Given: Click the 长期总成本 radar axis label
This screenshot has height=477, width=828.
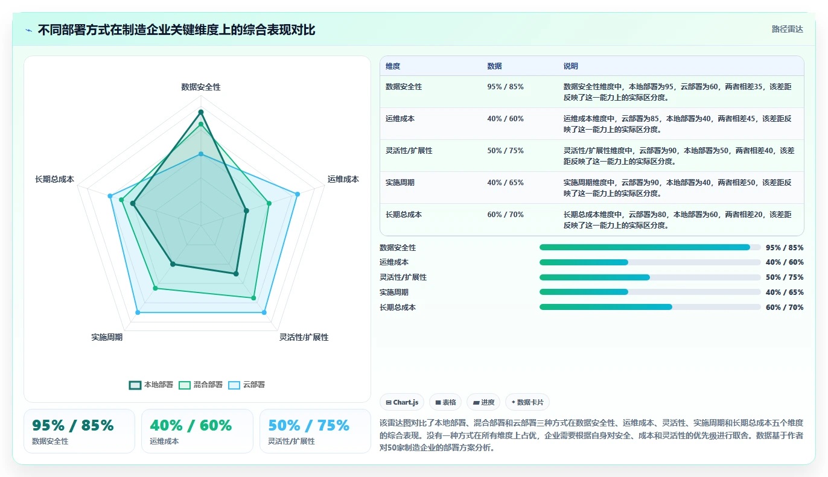Looking at the screenshot, I should click(54, 179).
